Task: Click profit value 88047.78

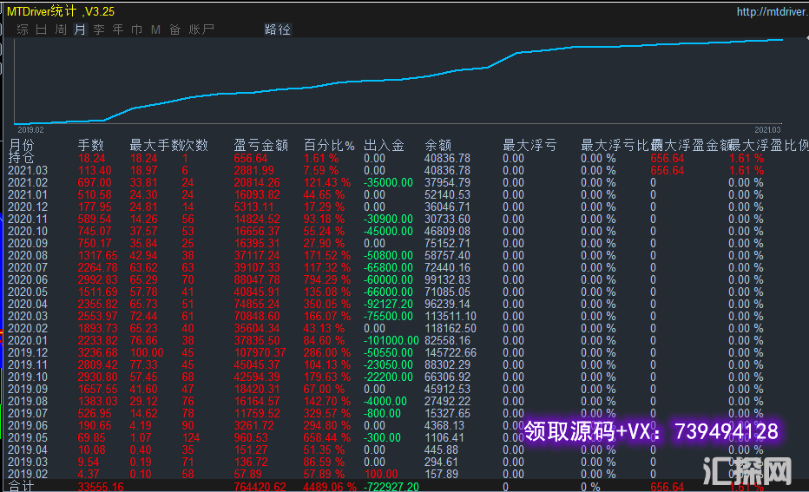Action: click(257, 279)
